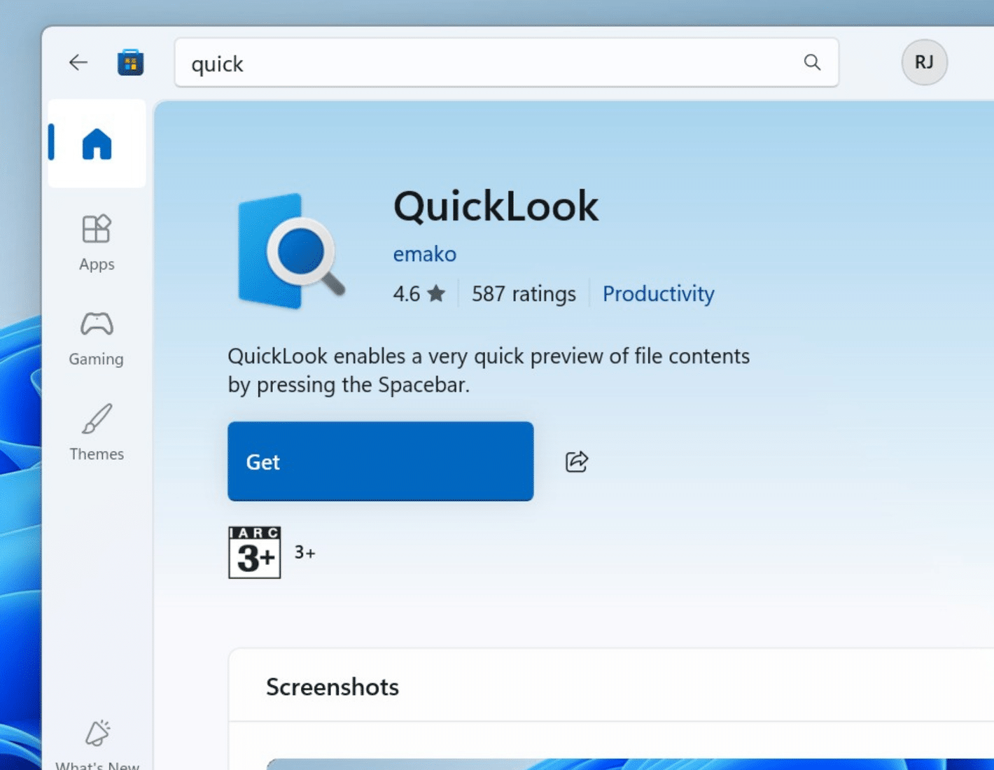Share QuickLook using the share icon

[x=577, y=461]
